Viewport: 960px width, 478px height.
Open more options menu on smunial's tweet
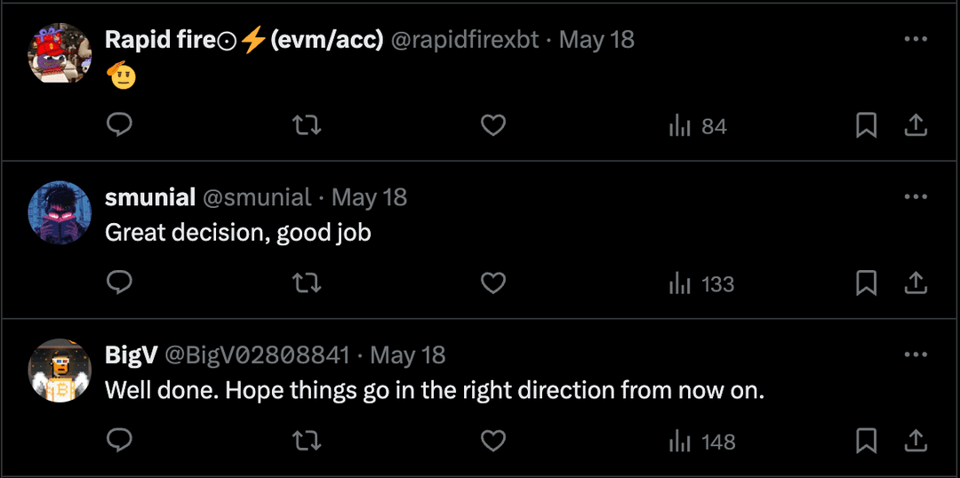pyautogui.click(x=916, y=196)
